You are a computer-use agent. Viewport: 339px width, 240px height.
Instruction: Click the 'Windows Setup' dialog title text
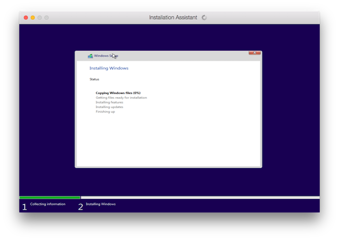[106, 56]
